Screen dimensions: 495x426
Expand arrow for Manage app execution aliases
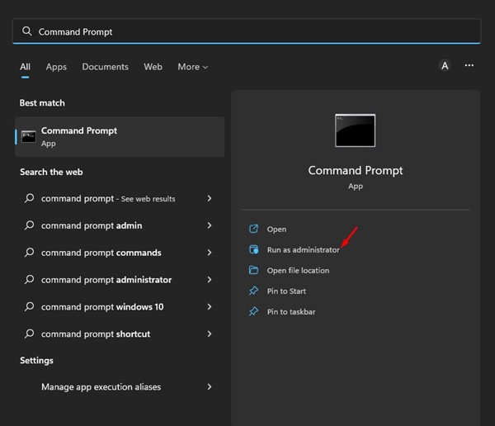pyautogui.click(x=210, y=387)
